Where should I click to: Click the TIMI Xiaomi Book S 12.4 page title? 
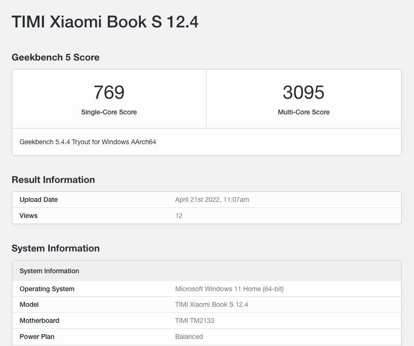105,22
